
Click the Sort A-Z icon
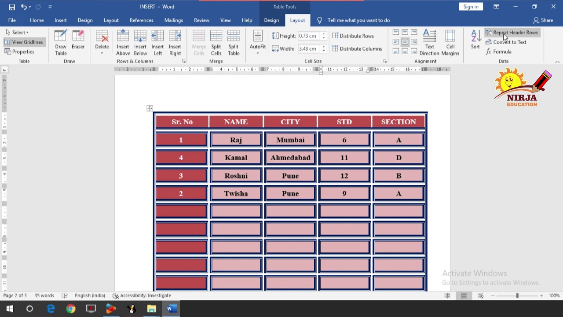click(x=475, y=40)
